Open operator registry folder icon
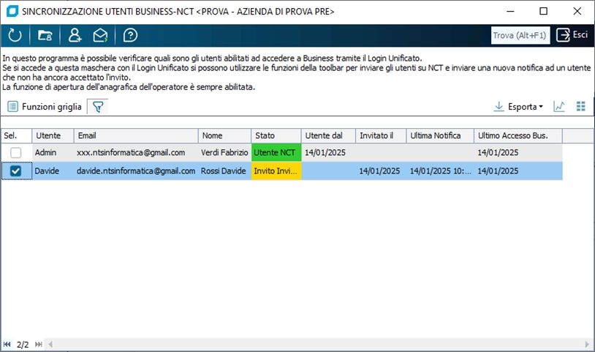 45,35
